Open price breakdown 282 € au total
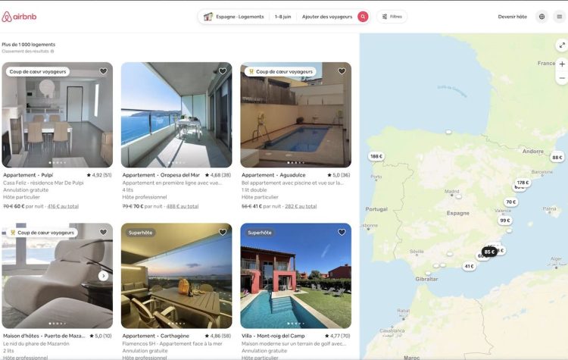Image resolution: width=568 pixels, height=360 pixels. click(301, 206)
